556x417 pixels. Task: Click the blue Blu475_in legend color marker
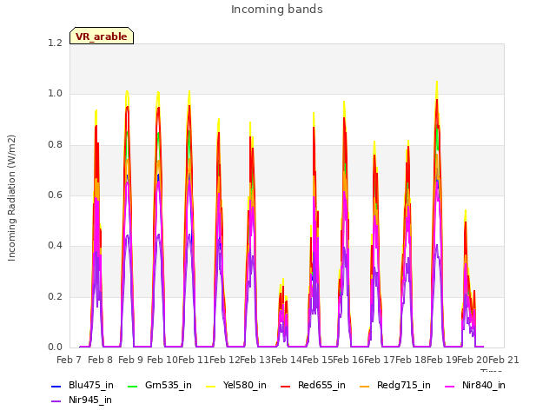pyautogui.click(x=56, y=386)
